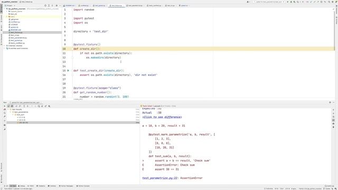Expand External Libraries node
This screenshot has width=338, height=190.
[5, 46]
